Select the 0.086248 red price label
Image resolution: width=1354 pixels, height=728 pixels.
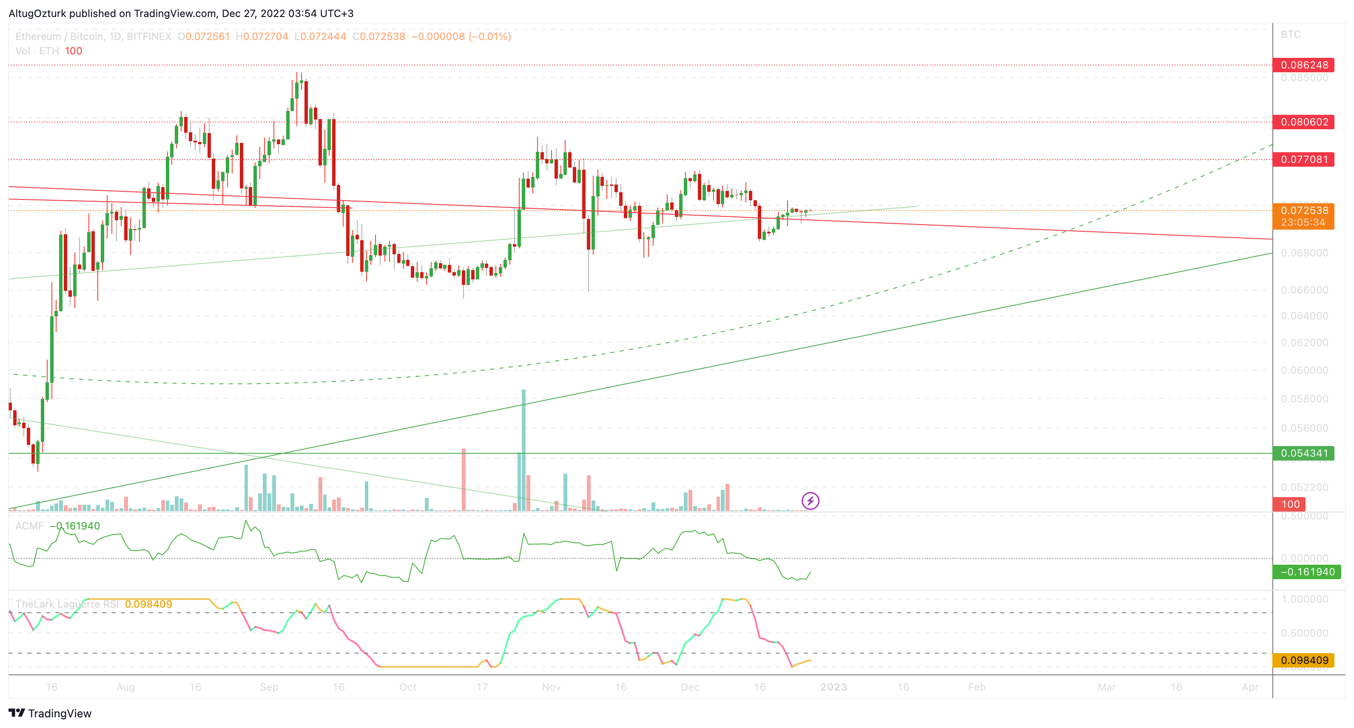tap(1303, 65)
